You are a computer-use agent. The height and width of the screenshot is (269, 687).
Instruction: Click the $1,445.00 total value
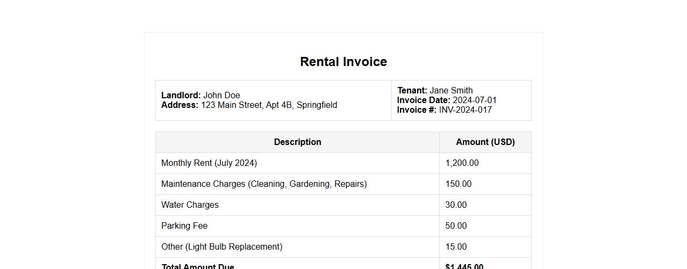coord(464,266)
